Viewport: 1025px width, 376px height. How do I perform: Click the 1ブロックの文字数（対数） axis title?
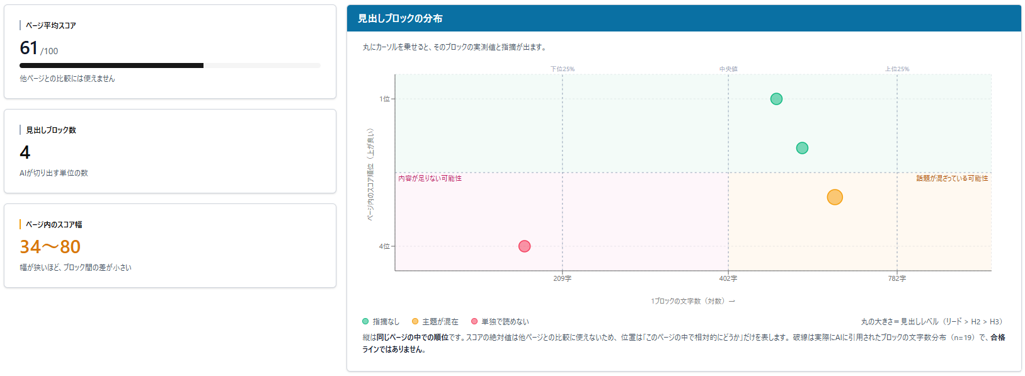(x=693, y=301)
